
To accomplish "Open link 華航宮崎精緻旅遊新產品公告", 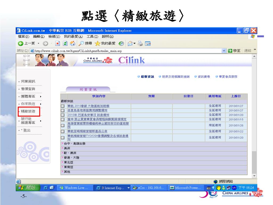I will click(x=87, y=131).
